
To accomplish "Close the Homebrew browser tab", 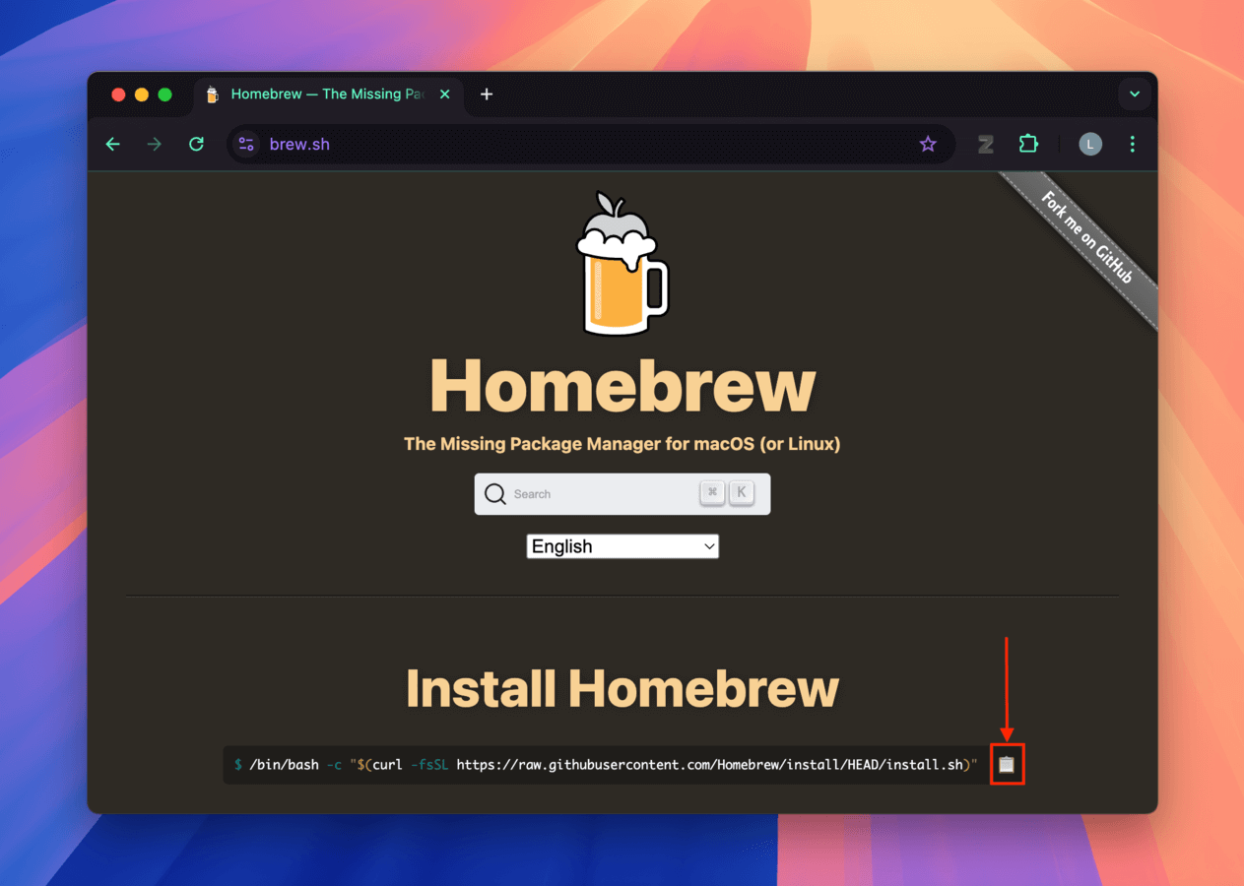I will (x=444, y=95).
